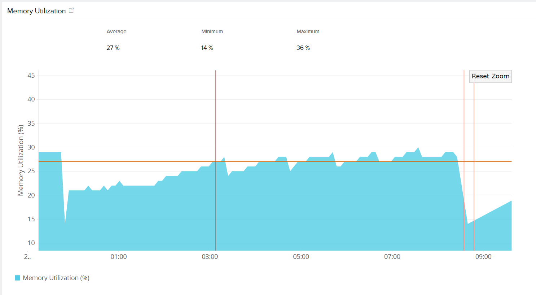Click the 09:00 time axis label
Screen dimensions: 536x295
(483, 257)
